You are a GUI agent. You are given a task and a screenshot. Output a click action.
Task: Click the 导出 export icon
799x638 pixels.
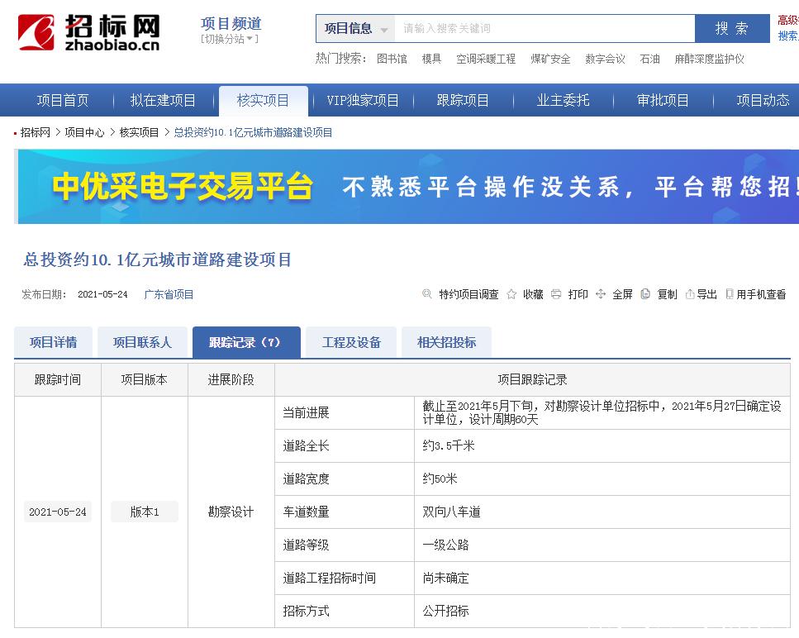tap(692, 294)
